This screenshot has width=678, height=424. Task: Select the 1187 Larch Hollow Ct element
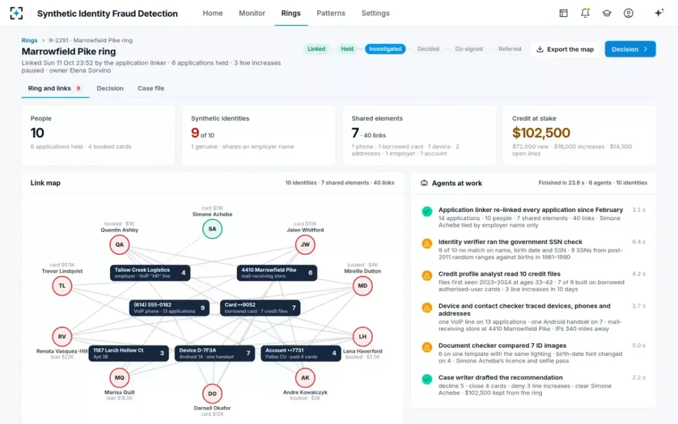coord(128,353)
